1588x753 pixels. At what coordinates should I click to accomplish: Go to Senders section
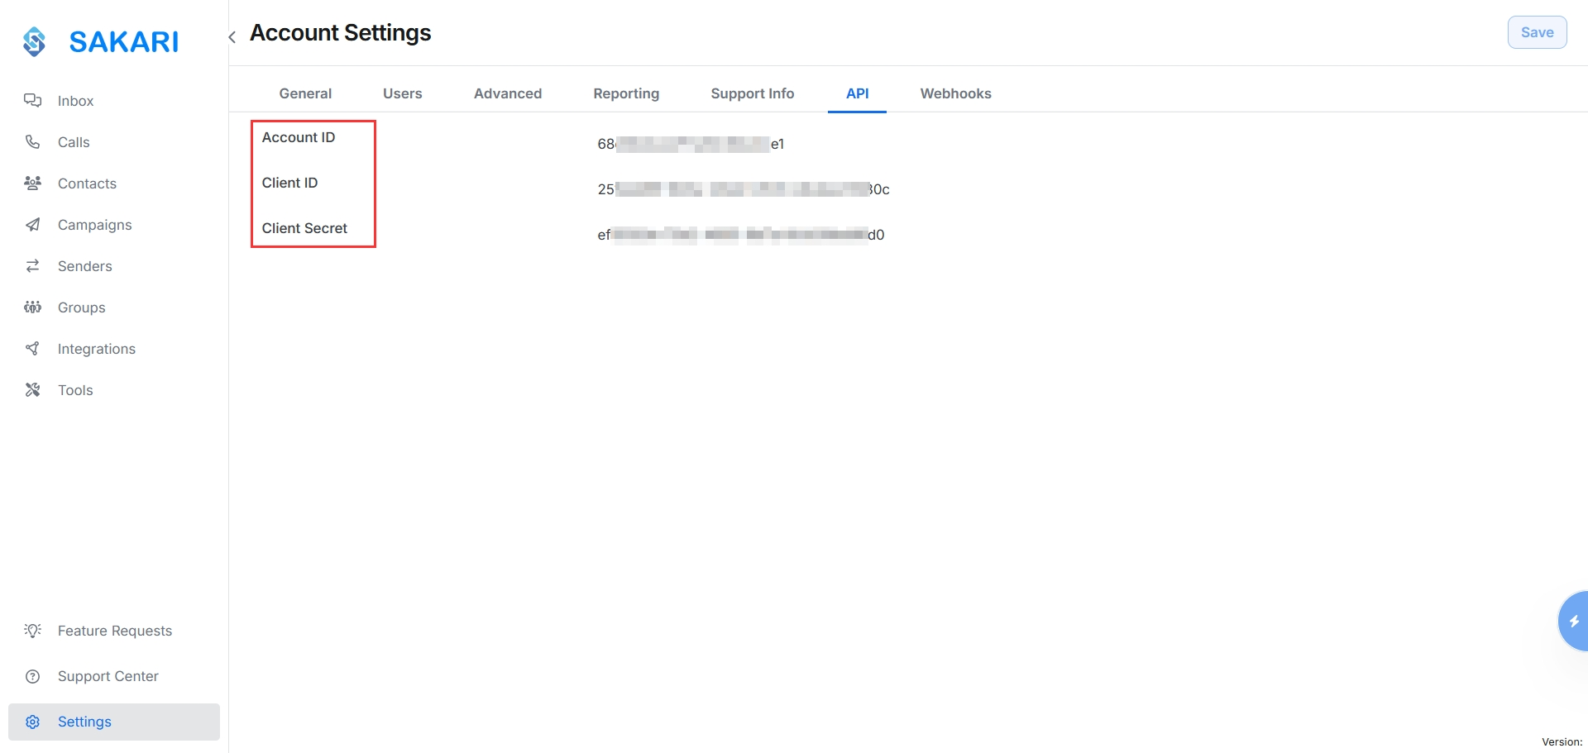tap(85, 266)
